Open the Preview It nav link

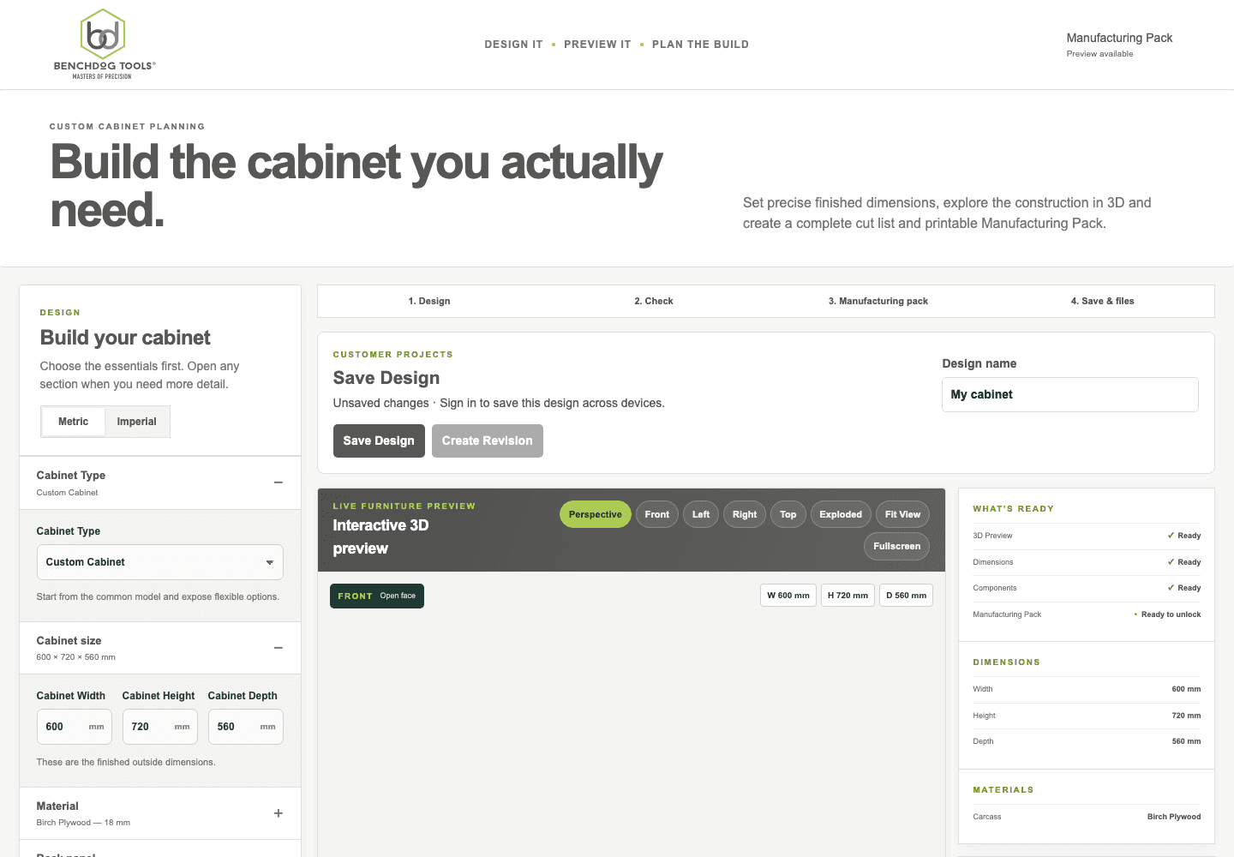[597, 45]
